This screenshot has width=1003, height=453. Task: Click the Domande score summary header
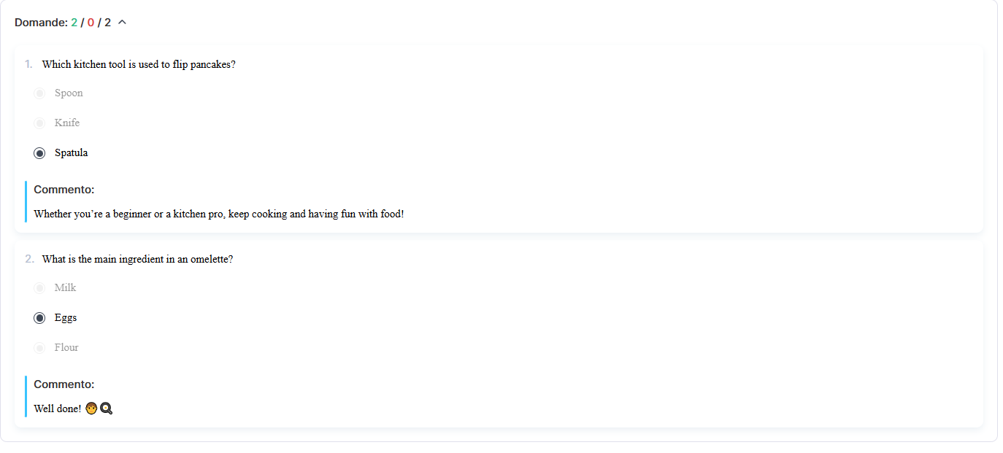(63, 23)
